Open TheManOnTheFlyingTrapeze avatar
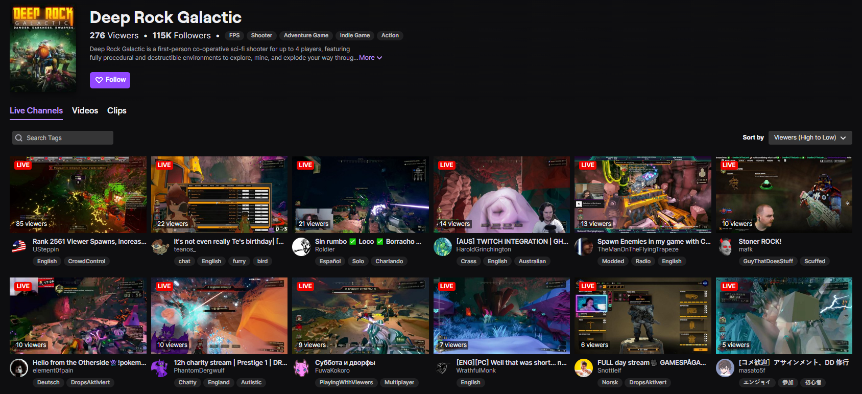The width and height of the screenshot is (862, 394). 584,246
